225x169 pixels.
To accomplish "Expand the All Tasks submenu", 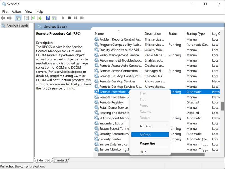I will point(146,126).
